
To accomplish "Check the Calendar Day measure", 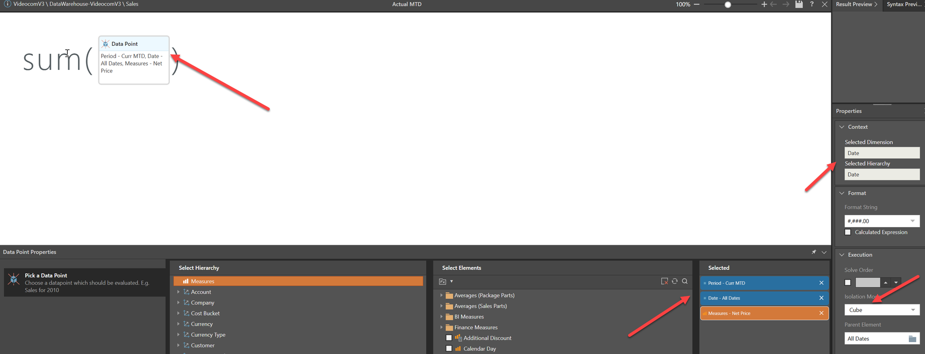I will [449, 349].
